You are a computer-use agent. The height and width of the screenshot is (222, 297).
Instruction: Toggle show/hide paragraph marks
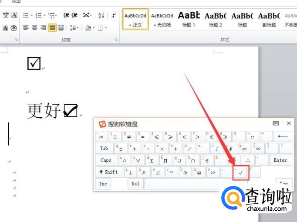click(114, 15)
